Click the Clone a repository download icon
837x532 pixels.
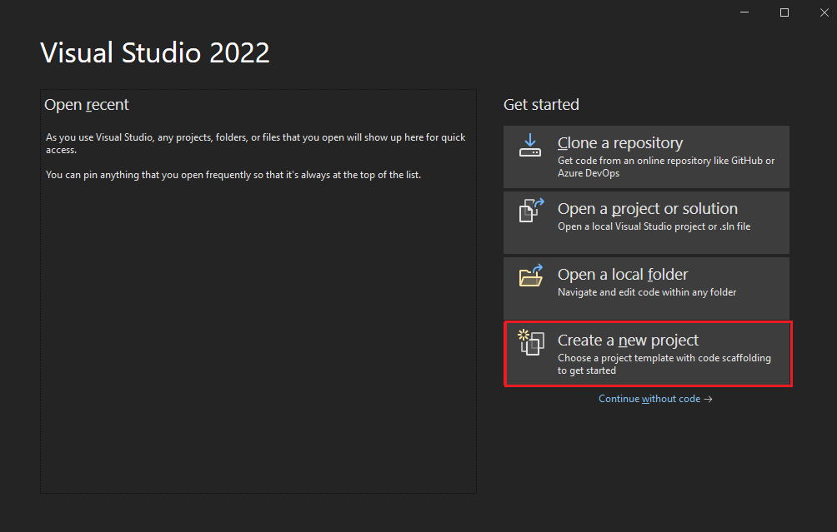coord(530,145)
